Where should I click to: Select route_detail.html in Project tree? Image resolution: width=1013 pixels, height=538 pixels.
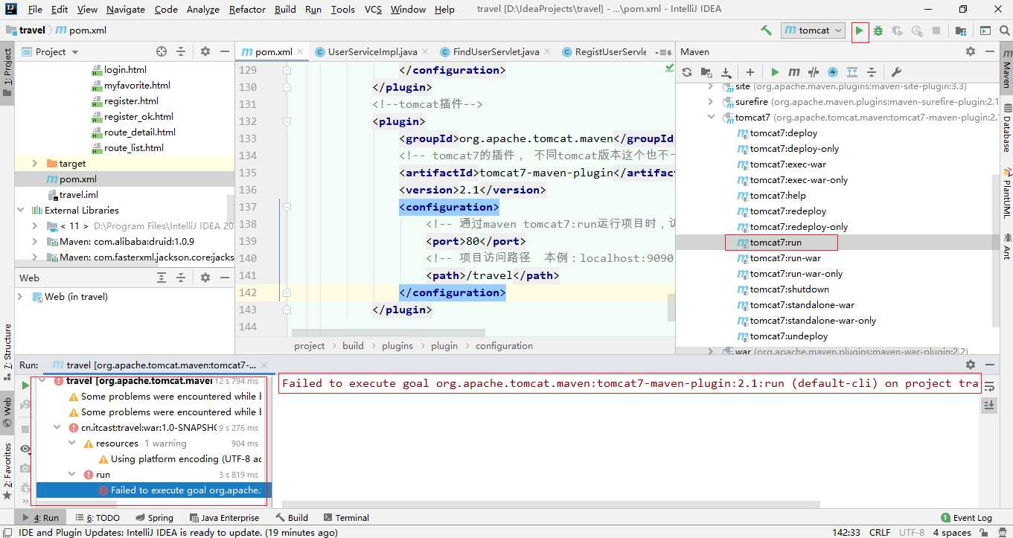pyautogui.click(x=140, y=132)
